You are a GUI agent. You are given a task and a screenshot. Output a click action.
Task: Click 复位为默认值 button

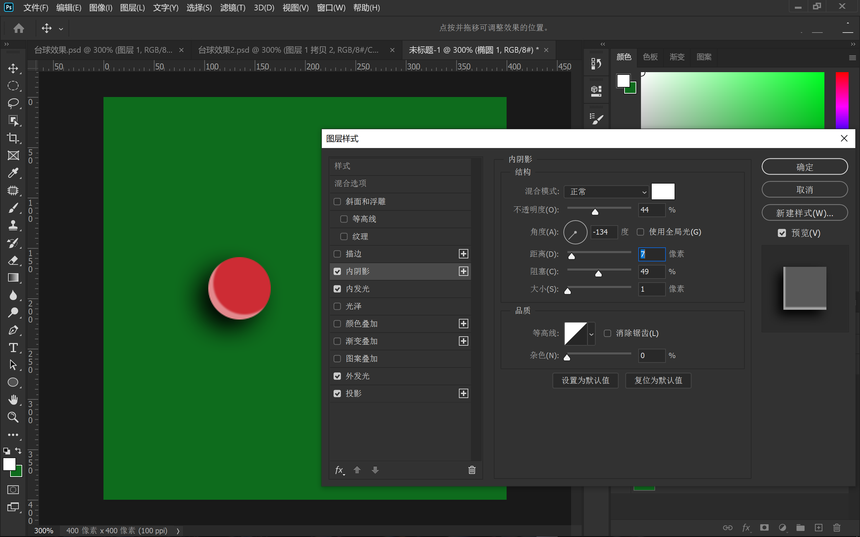pos(658,380)
